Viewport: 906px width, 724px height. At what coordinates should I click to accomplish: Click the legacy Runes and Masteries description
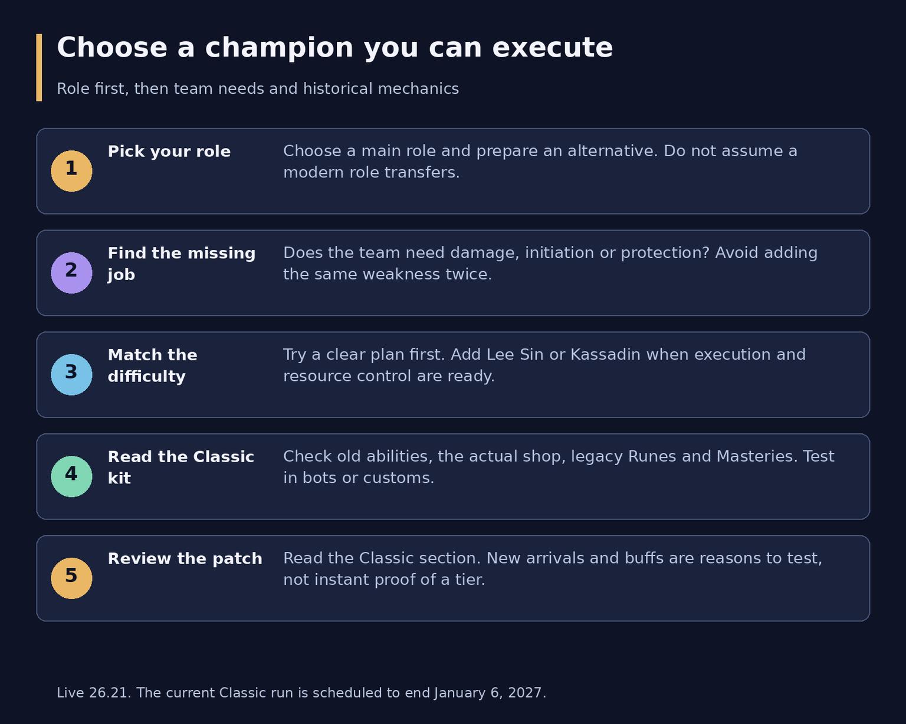tap(559, 467)
